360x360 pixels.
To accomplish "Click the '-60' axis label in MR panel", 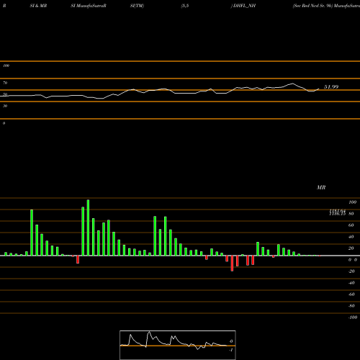I will pos(351,294).
